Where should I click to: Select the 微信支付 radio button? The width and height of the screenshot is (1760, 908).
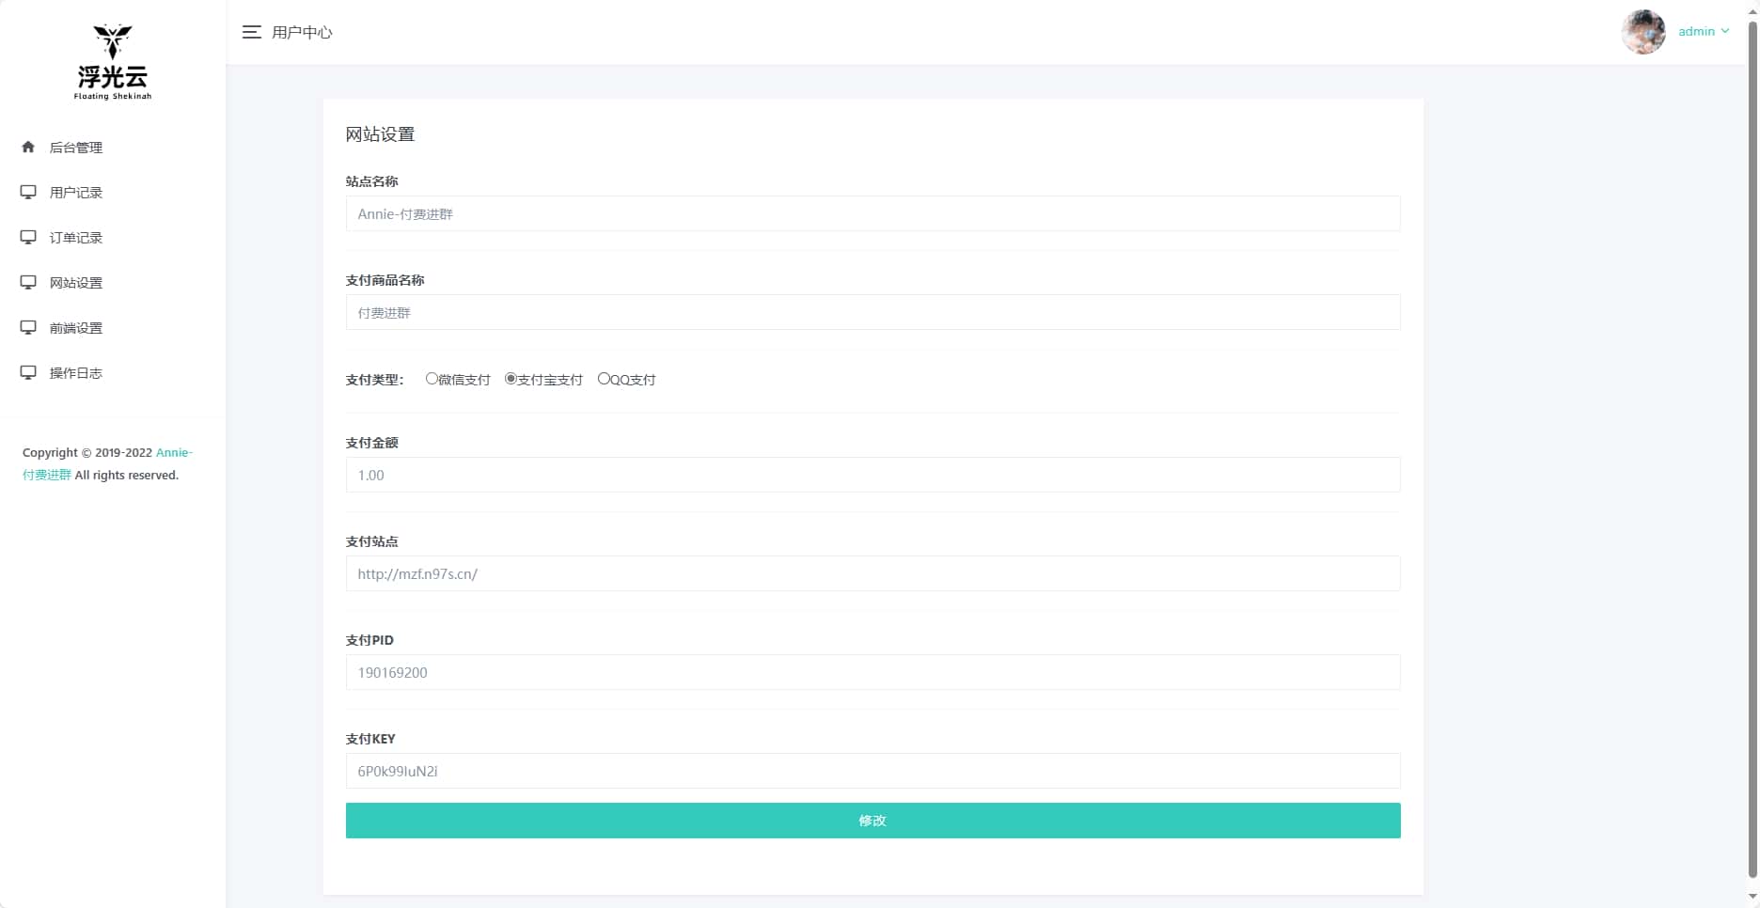click(432, 379)
